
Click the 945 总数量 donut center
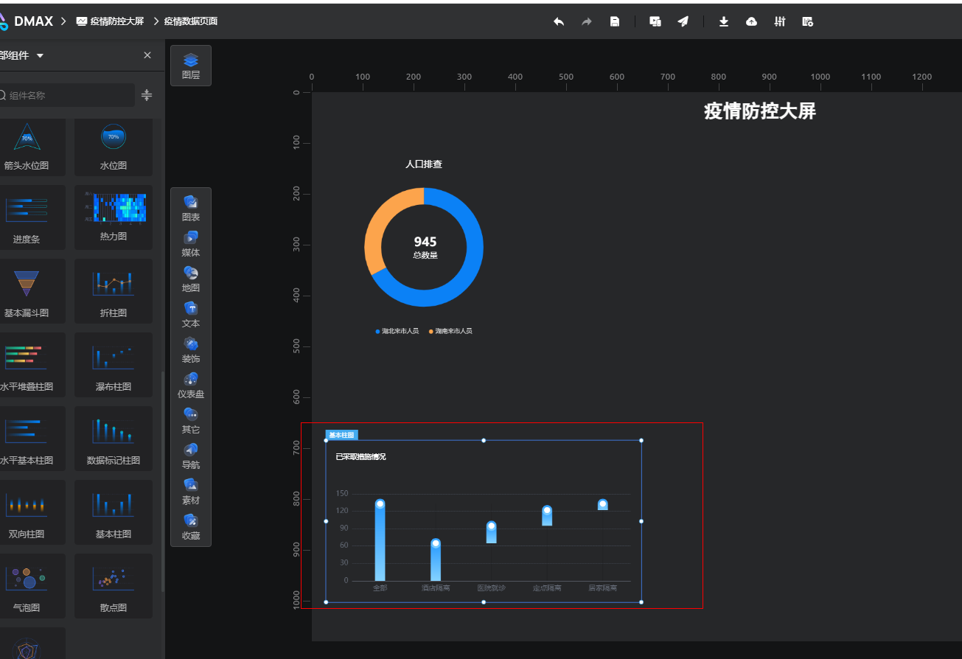point(425,247)
